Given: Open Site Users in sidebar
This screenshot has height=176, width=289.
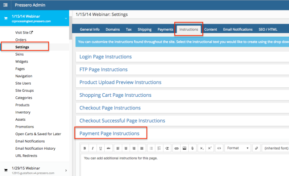Looking at the screenshot, I should point(23,83).
